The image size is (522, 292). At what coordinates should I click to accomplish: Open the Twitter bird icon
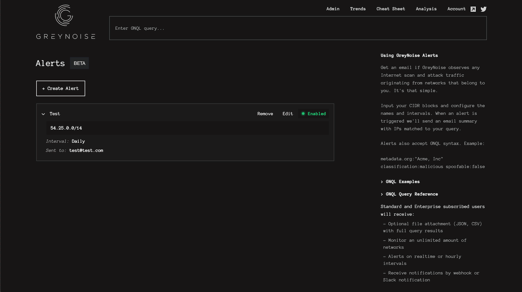point(483,9)
